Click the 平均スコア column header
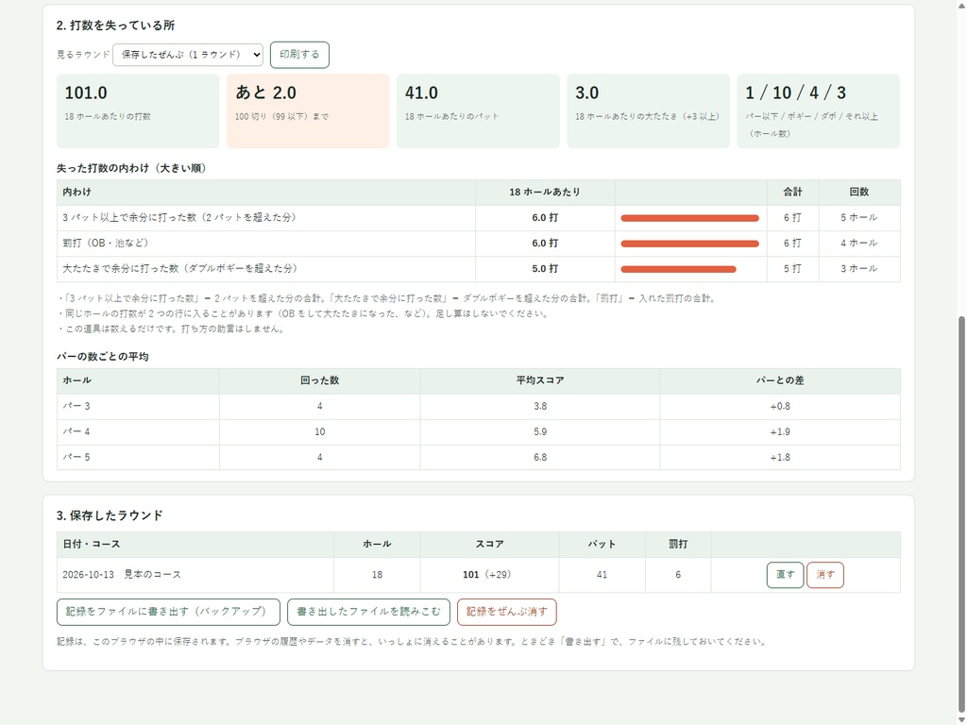Viewport: 967px width, 725px height. coord(540,381)
